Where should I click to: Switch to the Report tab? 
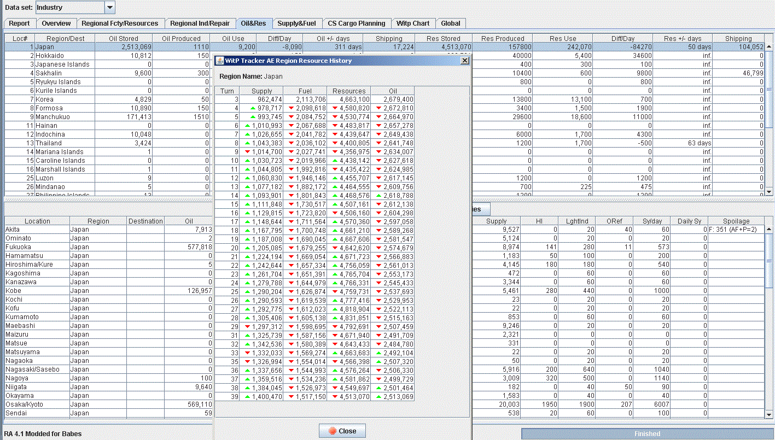coord(20,24)
